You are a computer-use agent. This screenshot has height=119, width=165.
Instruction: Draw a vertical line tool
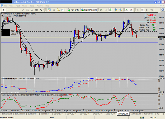[14, 10]
